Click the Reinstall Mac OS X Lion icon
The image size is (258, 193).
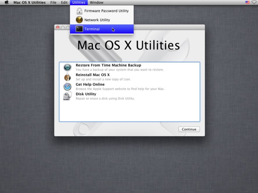coord(67,77)
